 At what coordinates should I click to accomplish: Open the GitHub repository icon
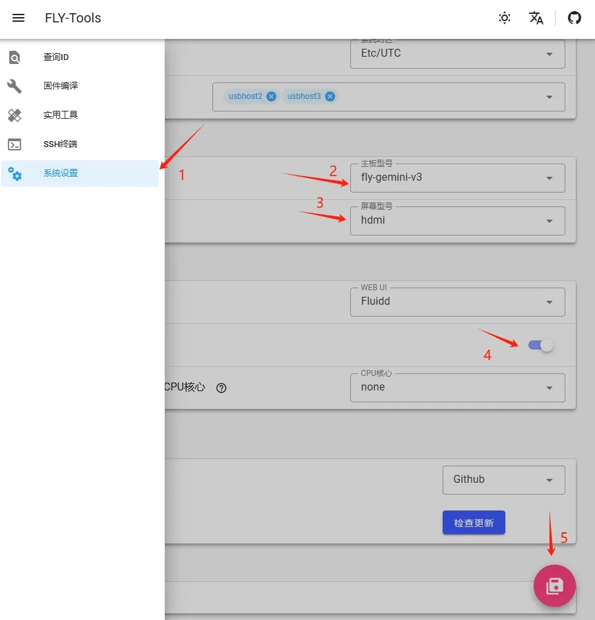click(575, 18)
